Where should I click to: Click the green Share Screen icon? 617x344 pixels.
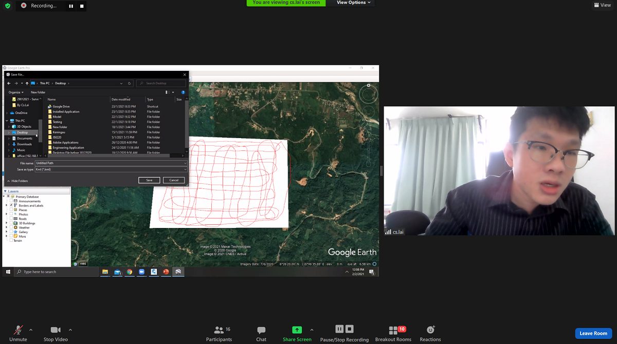coord(297,330)
